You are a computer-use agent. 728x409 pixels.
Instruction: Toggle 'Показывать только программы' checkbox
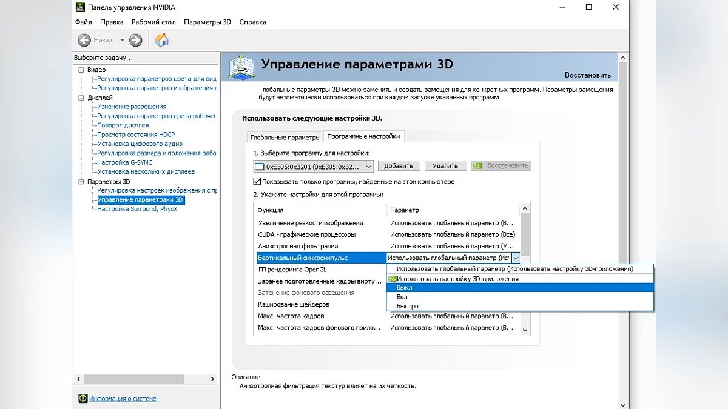click(x=257, y=182)
